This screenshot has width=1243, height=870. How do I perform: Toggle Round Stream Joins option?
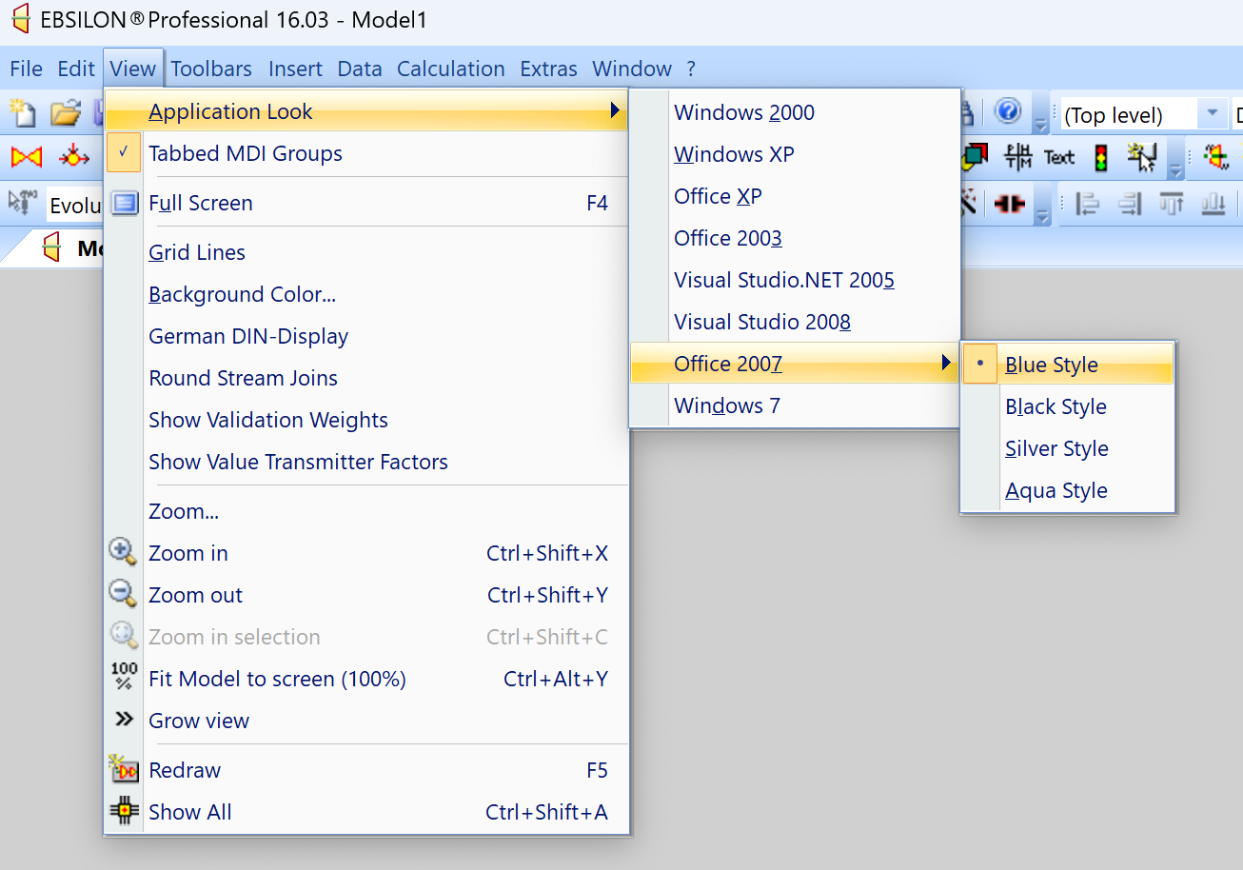pos(366,378)
